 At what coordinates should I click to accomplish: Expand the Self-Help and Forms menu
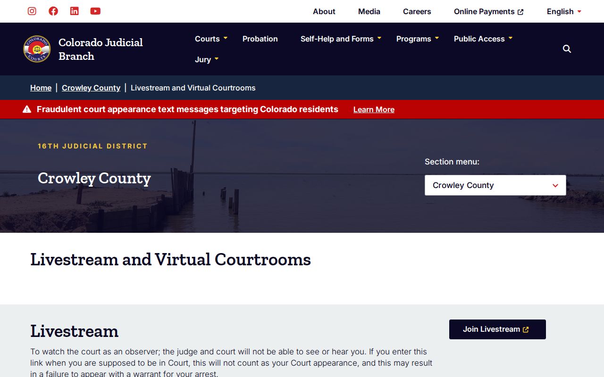341,39
